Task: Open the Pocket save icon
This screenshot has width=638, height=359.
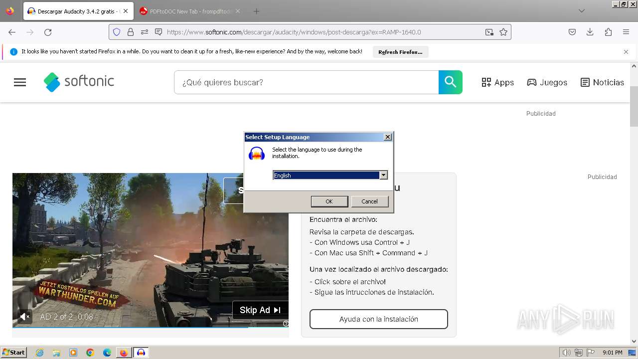Action: tap(572, 32)
